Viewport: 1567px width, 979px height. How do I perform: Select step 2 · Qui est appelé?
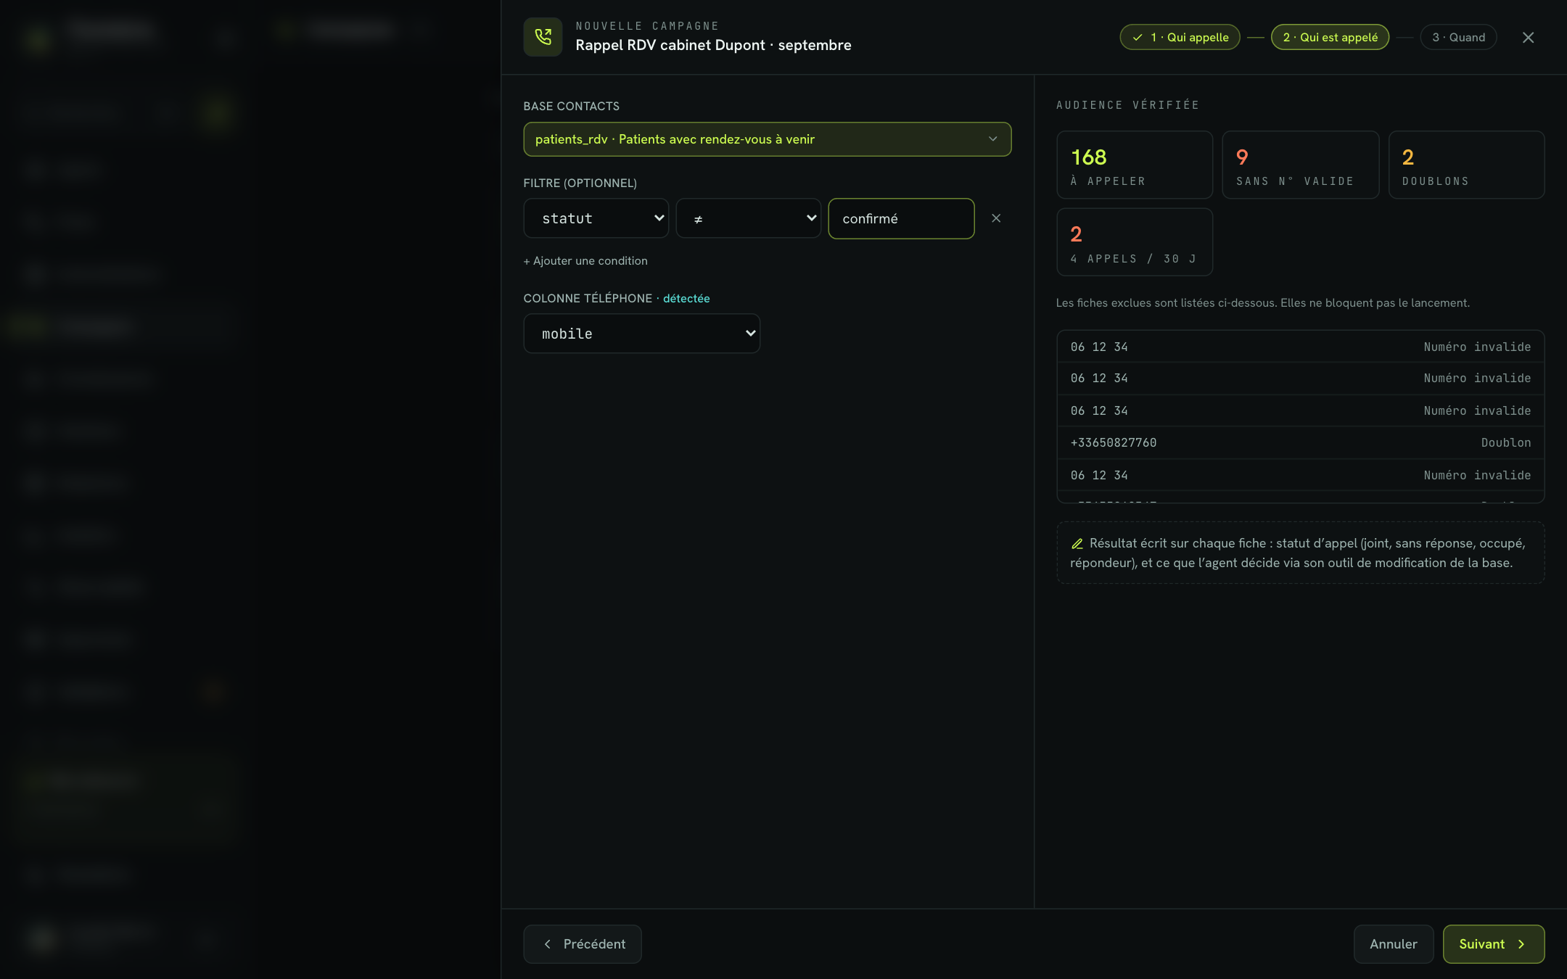1330,38
